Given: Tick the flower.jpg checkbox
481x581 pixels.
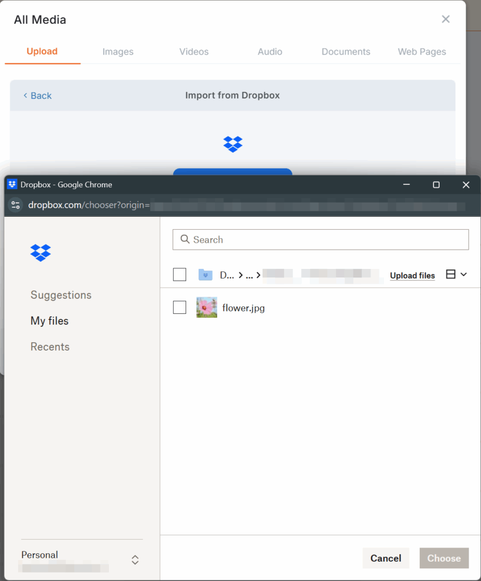Looking at the screenshot, I should [179, 308].
